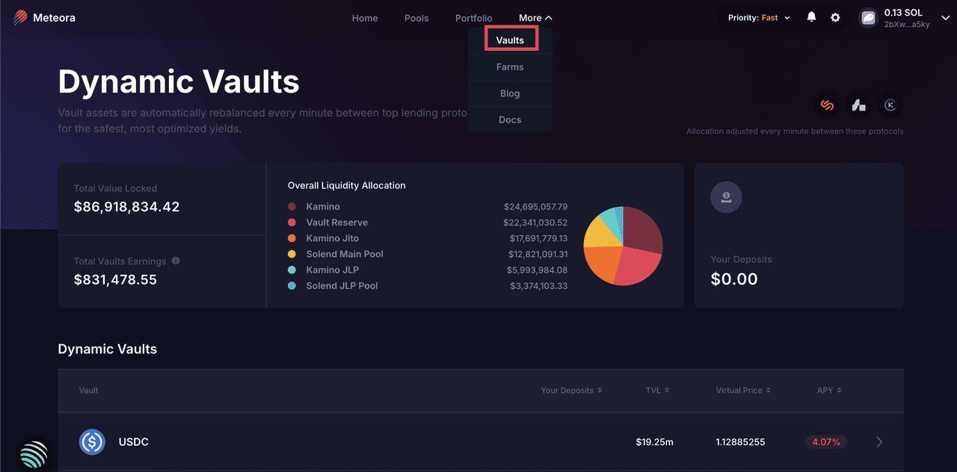The height and width of the screenshot is (472, 957).
Task: Go to the Pools page
Action: [x=416, y=18]
